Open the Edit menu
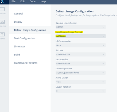Image resolution: width=117 pixels, height=112 pixels. click(x=23, y=1)
